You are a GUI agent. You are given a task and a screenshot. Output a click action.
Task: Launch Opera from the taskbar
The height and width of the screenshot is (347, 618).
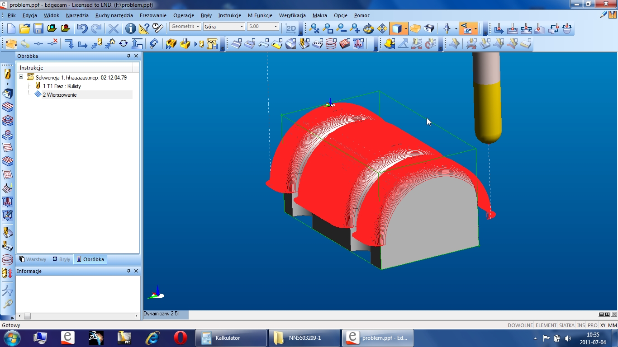(180, 338)
